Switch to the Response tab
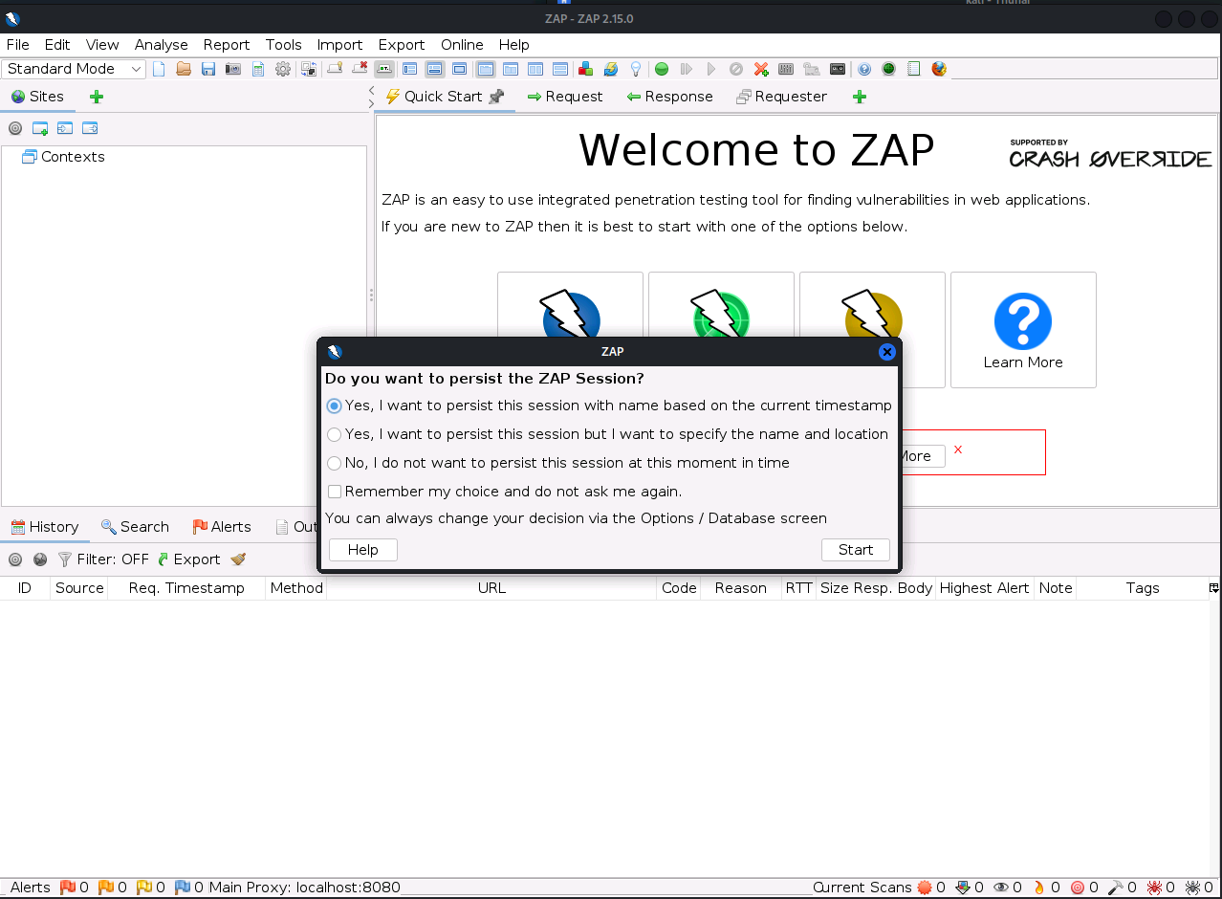 tap(669, 96)
